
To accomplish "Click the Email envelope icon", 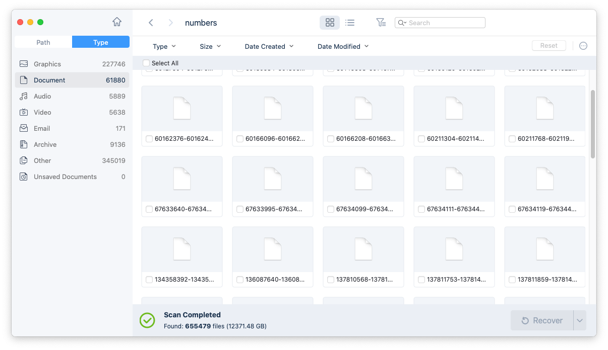I will [x=24, y=128].
